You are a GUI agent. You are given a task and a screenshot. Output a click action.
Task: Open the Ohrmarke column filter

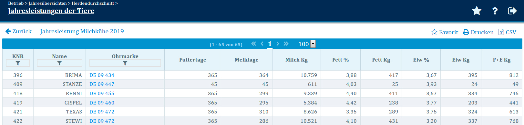point(125,63)
